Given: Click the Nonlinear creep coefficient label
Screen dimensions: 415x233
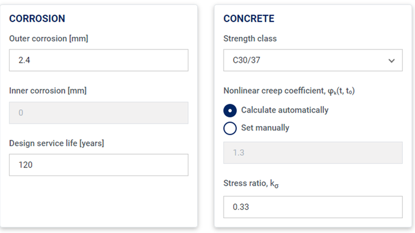Looking at the screenshot, I should [289, 91].
